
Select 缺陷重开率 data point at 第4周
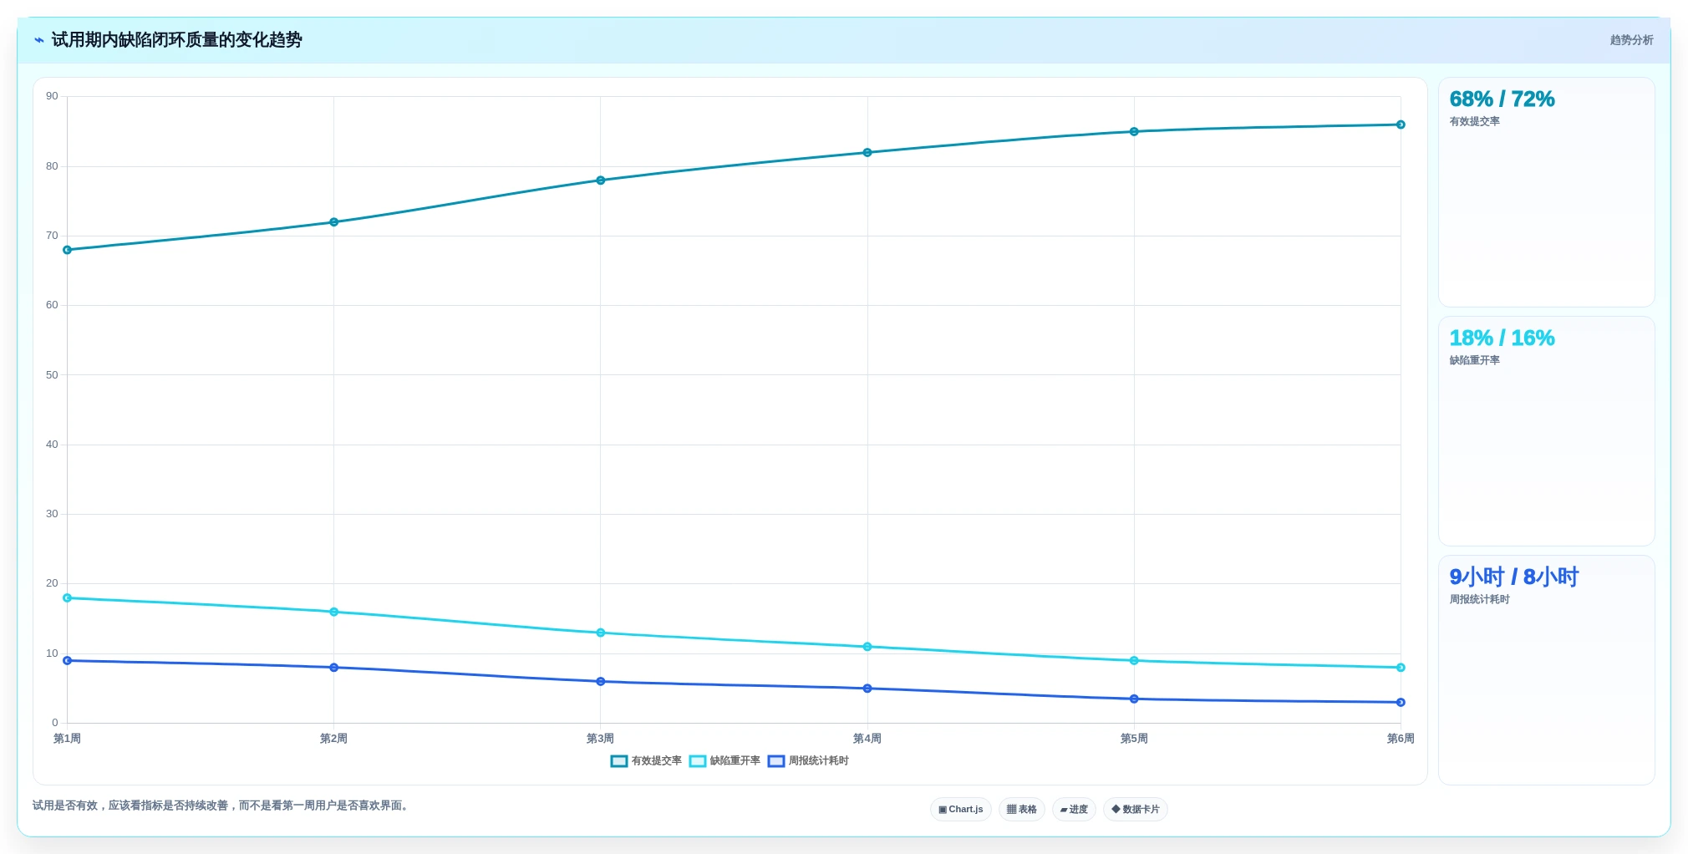click(867, 647)
